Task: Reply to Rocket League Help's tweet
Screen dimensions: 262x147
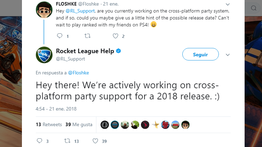Action: (x=39, y=141)
